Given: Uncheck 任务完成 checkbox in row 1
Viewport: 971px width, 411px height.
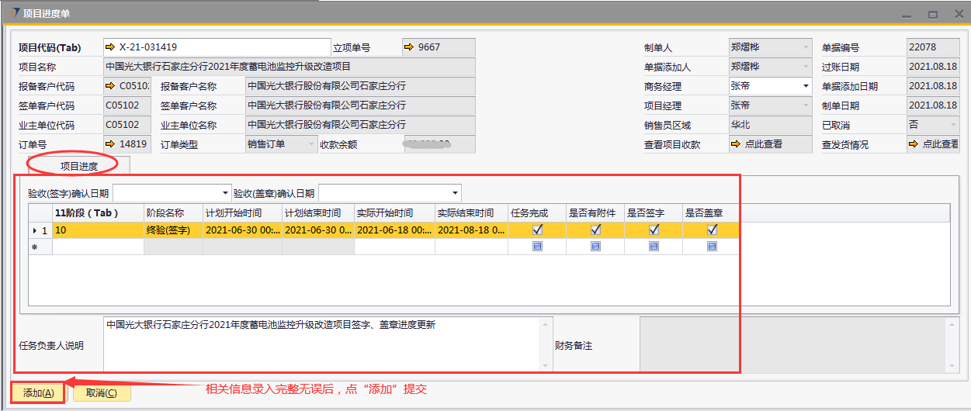Looking at the screenshot, I should click(537, 230).
